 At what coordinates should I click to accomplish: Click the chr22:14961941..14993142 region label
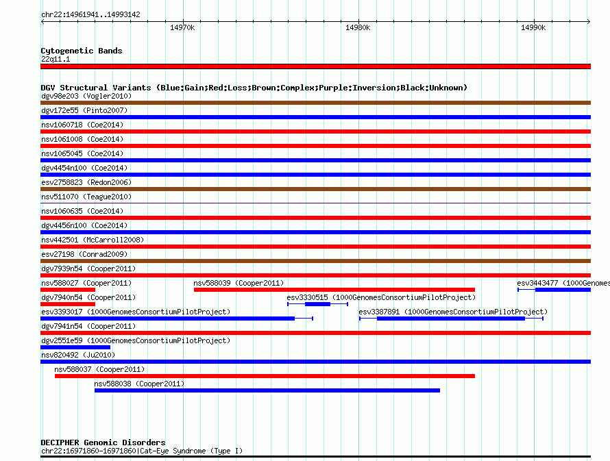point(90,15)
